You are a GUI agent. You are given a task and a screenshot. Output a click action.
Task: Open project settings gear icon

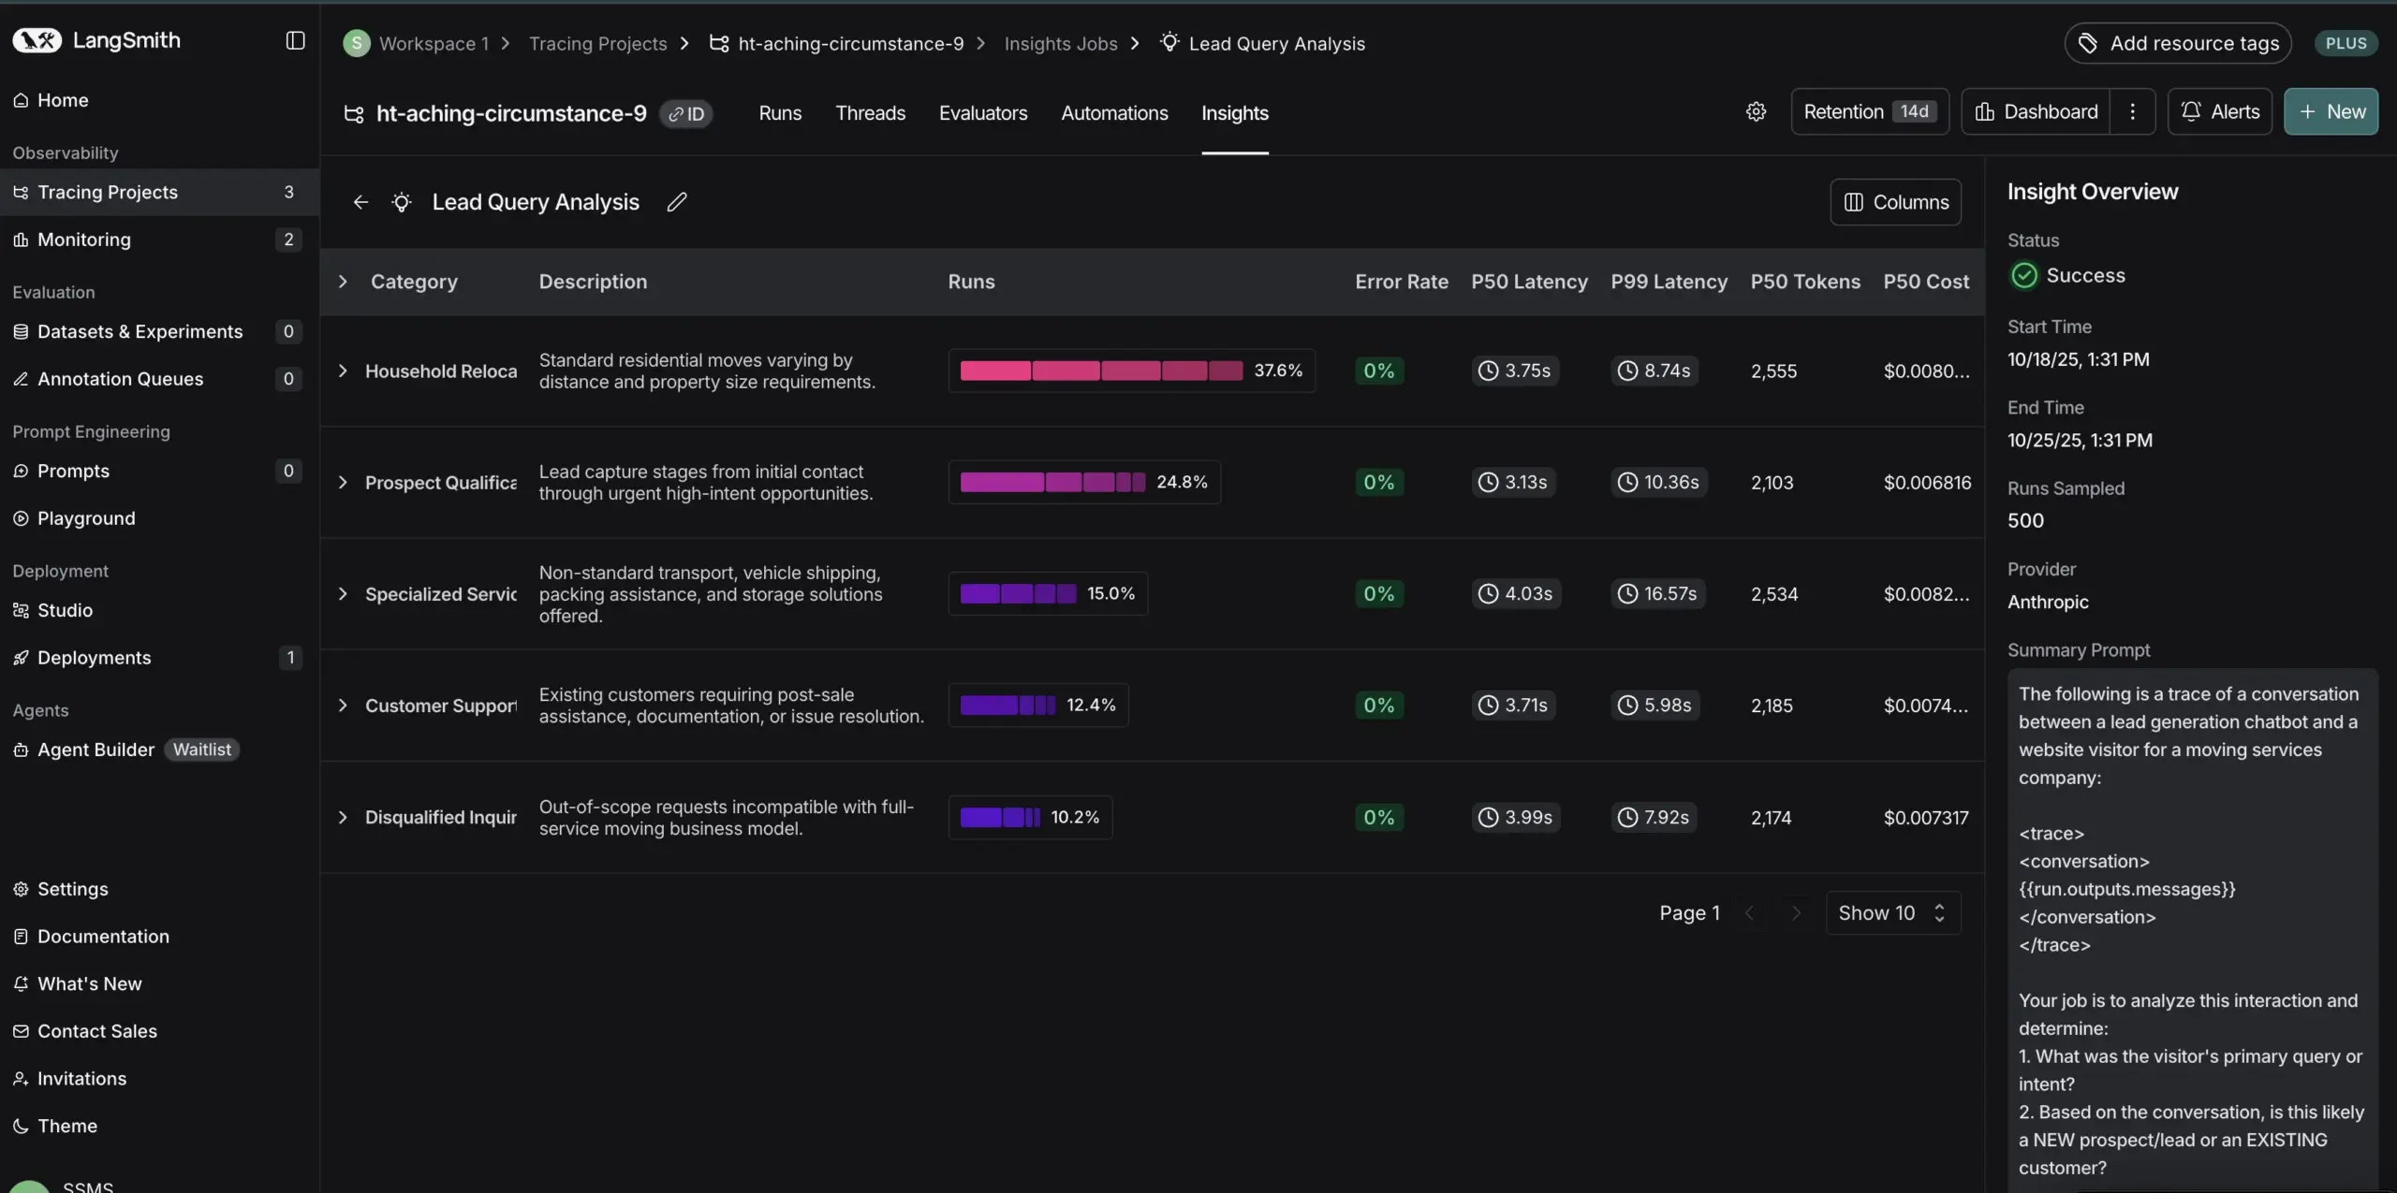point(1756,112)
